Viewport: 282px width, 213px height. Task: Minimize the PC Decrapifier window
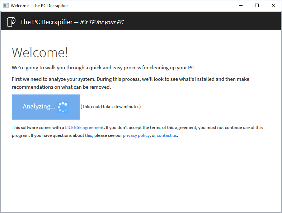(x=240, y=6)
